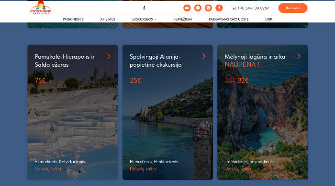The image size is (335, 186).
Task: Go to the PAGRINDINIS menu item
Action: [x=73, y=19]
